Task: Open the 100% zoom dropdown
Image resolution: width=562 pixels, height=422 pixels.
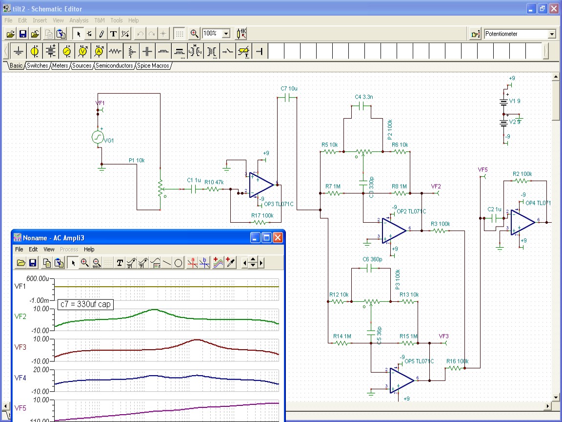Action: [x=226, y=34]
